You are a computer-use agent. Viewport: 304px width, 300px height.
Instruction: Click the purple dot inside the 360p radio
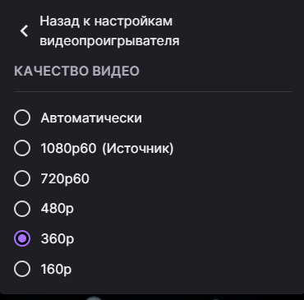tap(22, 238)
